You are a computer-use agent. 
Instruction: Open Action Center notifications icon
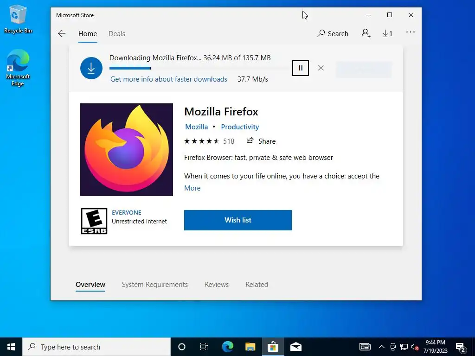click(461, 347)
